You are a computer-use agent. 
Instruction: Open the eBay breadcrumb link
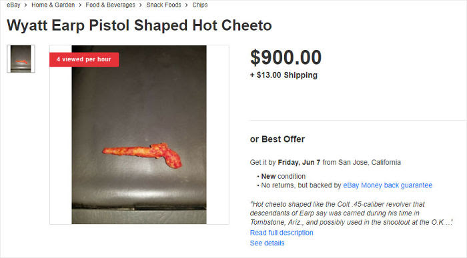coord(14,5)
